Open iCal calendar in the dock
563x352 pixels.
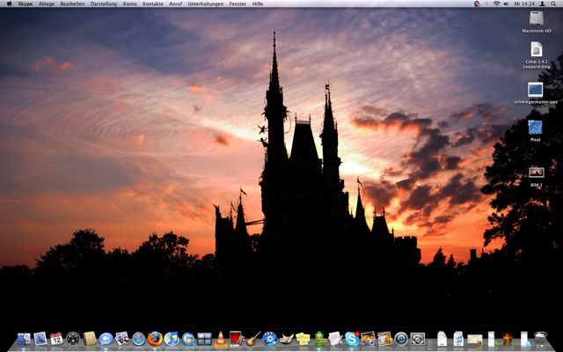tap(56, 339)
